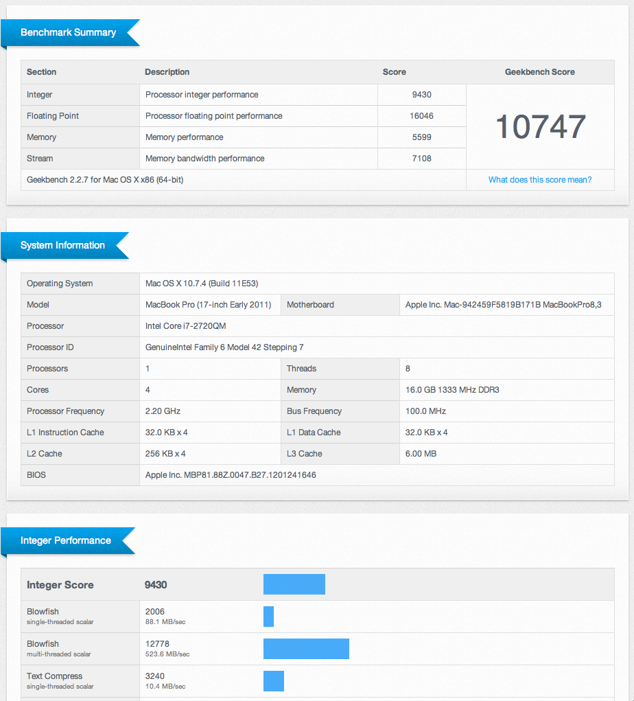Click the Description column header
The image size is (634, 701).
coord(167,72)
